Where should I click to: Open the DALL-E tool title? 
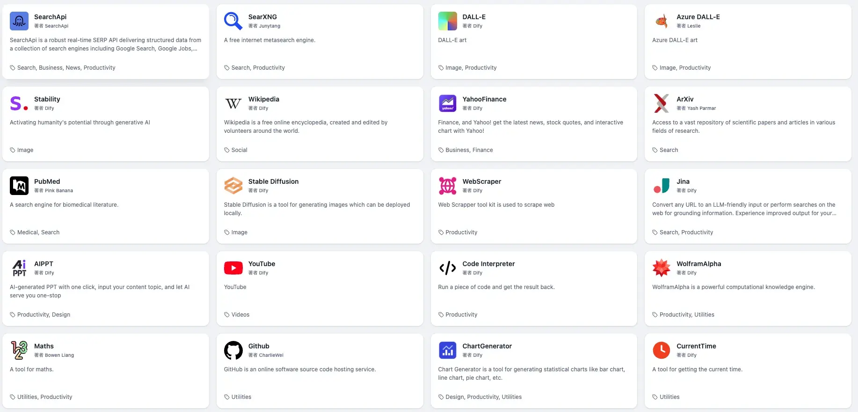click(x=473, y=17)
